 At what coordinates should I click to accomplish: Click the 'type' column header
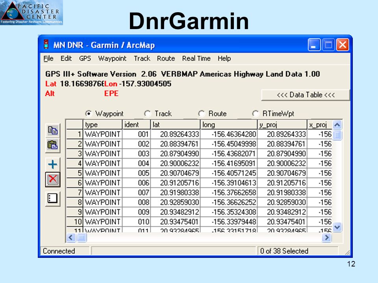tap(103, 125)
